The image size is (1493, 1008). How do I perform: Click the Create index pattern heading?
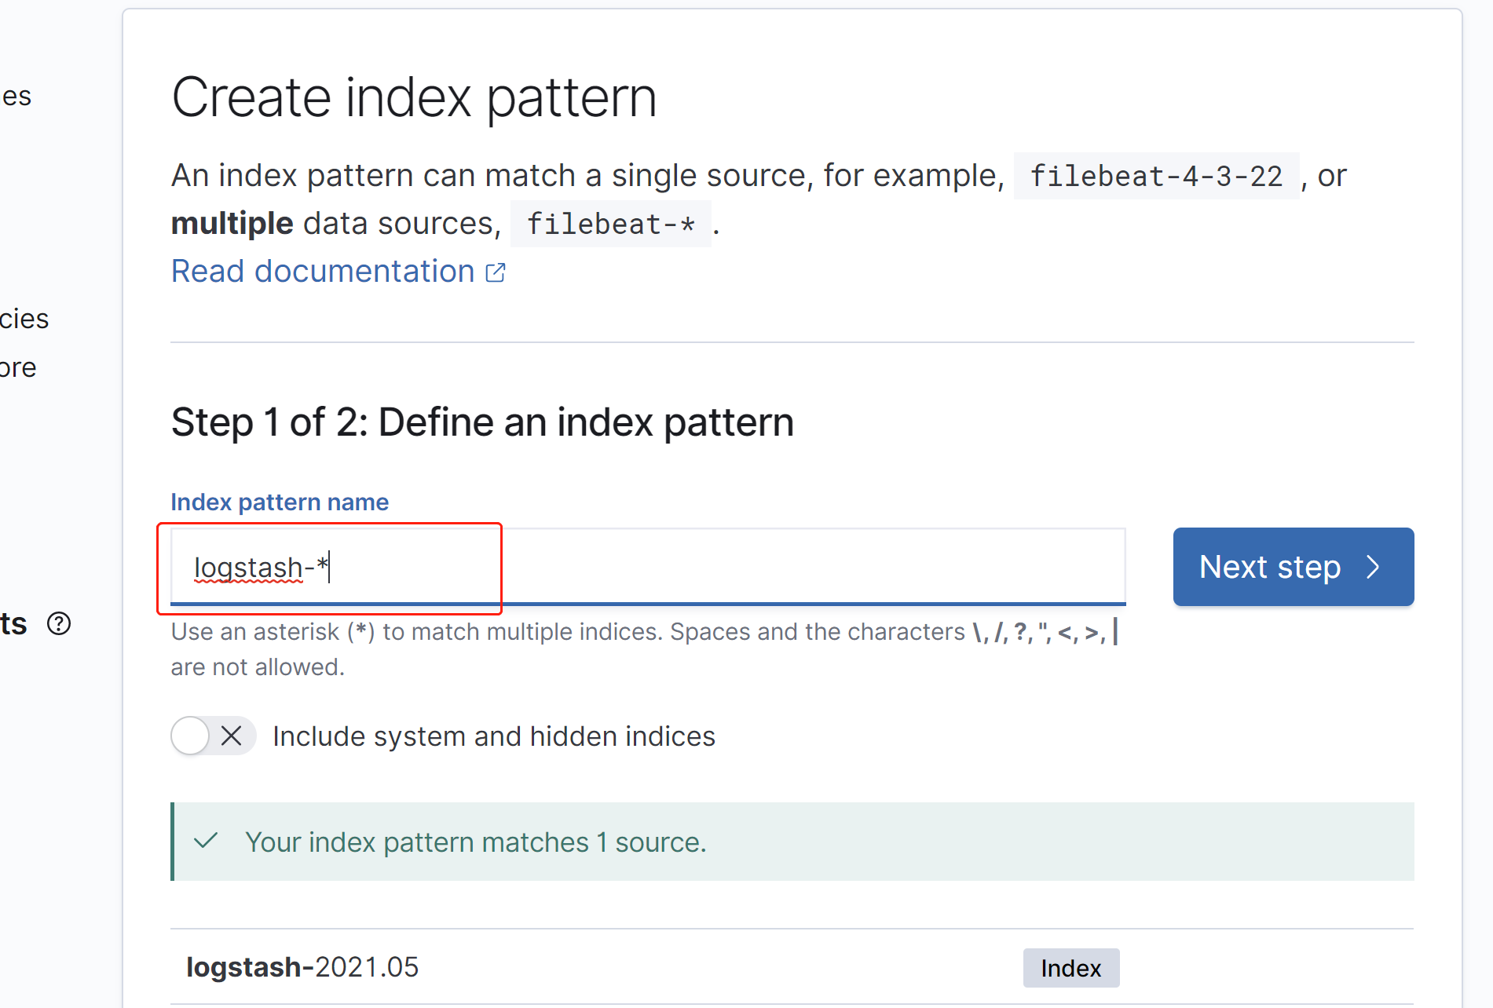[x=414, y=97]
